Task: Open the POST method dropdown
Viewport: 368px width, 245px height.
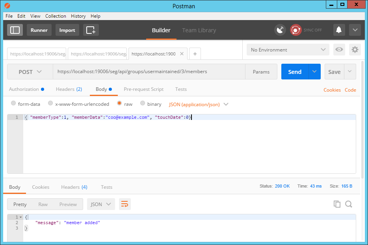Action: coord(30,72)
